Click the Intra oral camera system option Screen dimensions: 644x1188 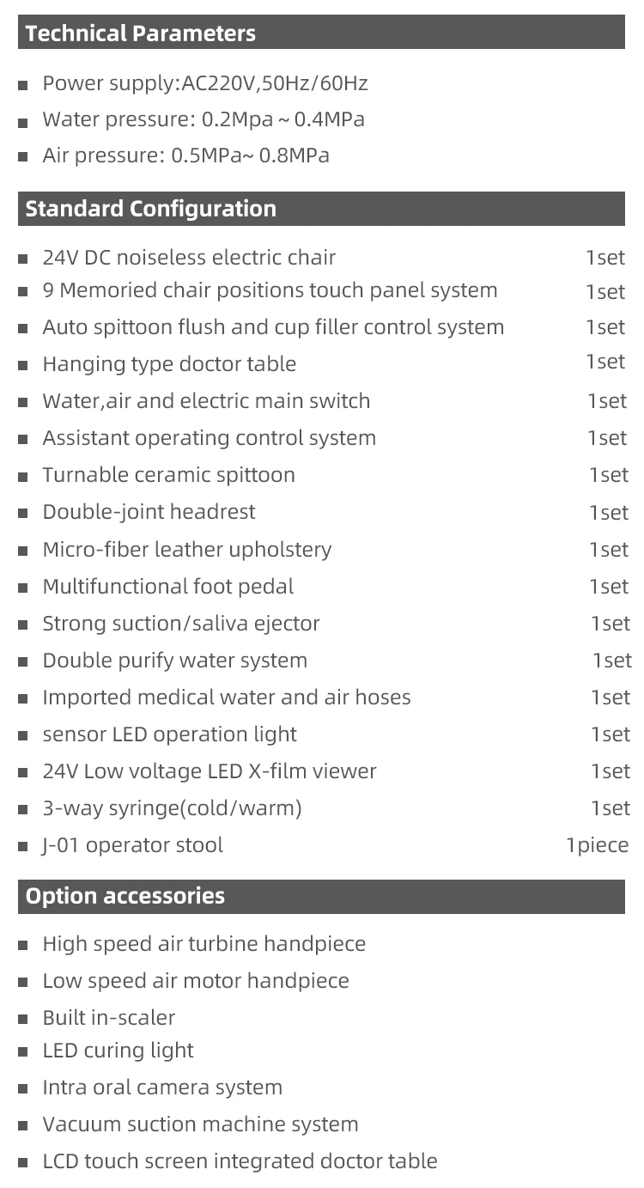[162, 1087]
